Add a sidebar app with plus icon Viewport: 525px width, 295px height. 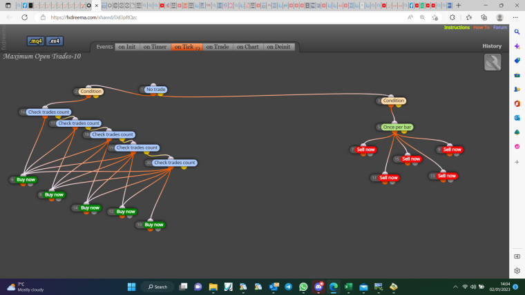[517, 162]
